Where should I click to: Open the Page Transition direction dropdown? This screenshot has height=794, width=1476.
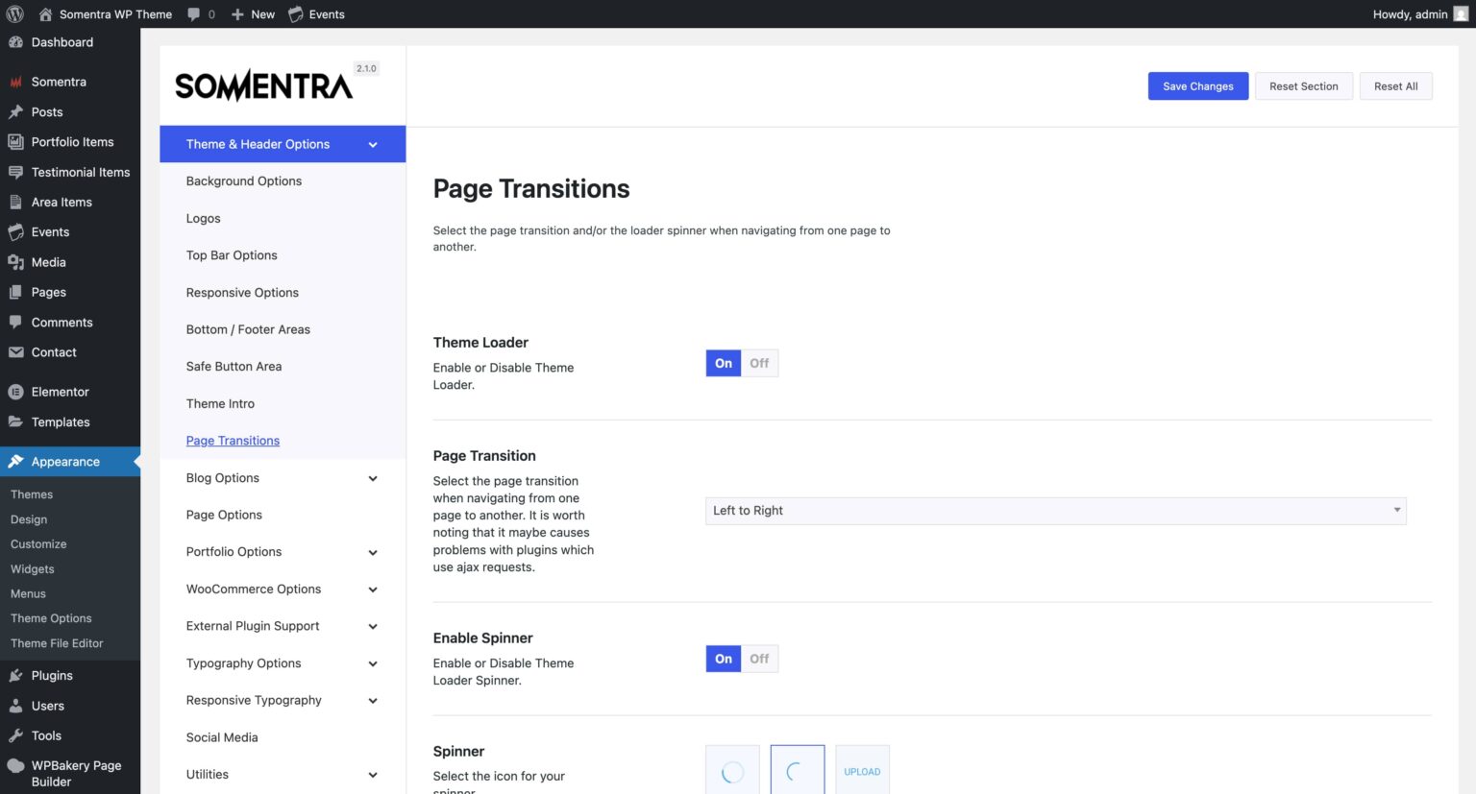point(1054,510)
